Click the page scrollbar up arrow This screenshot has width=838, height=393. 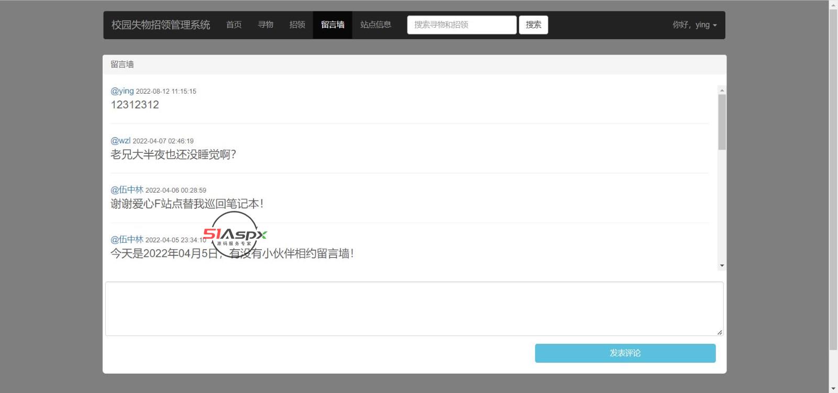pos(833,5)
